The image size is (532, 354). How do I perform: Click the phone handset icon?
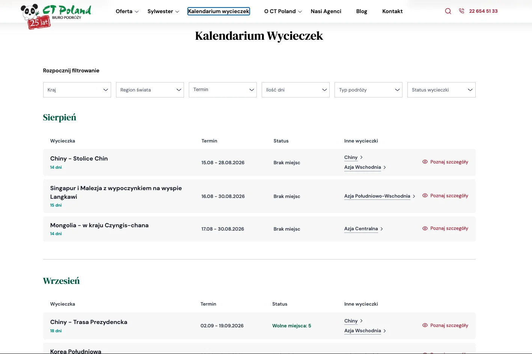[x=461, y=11]
